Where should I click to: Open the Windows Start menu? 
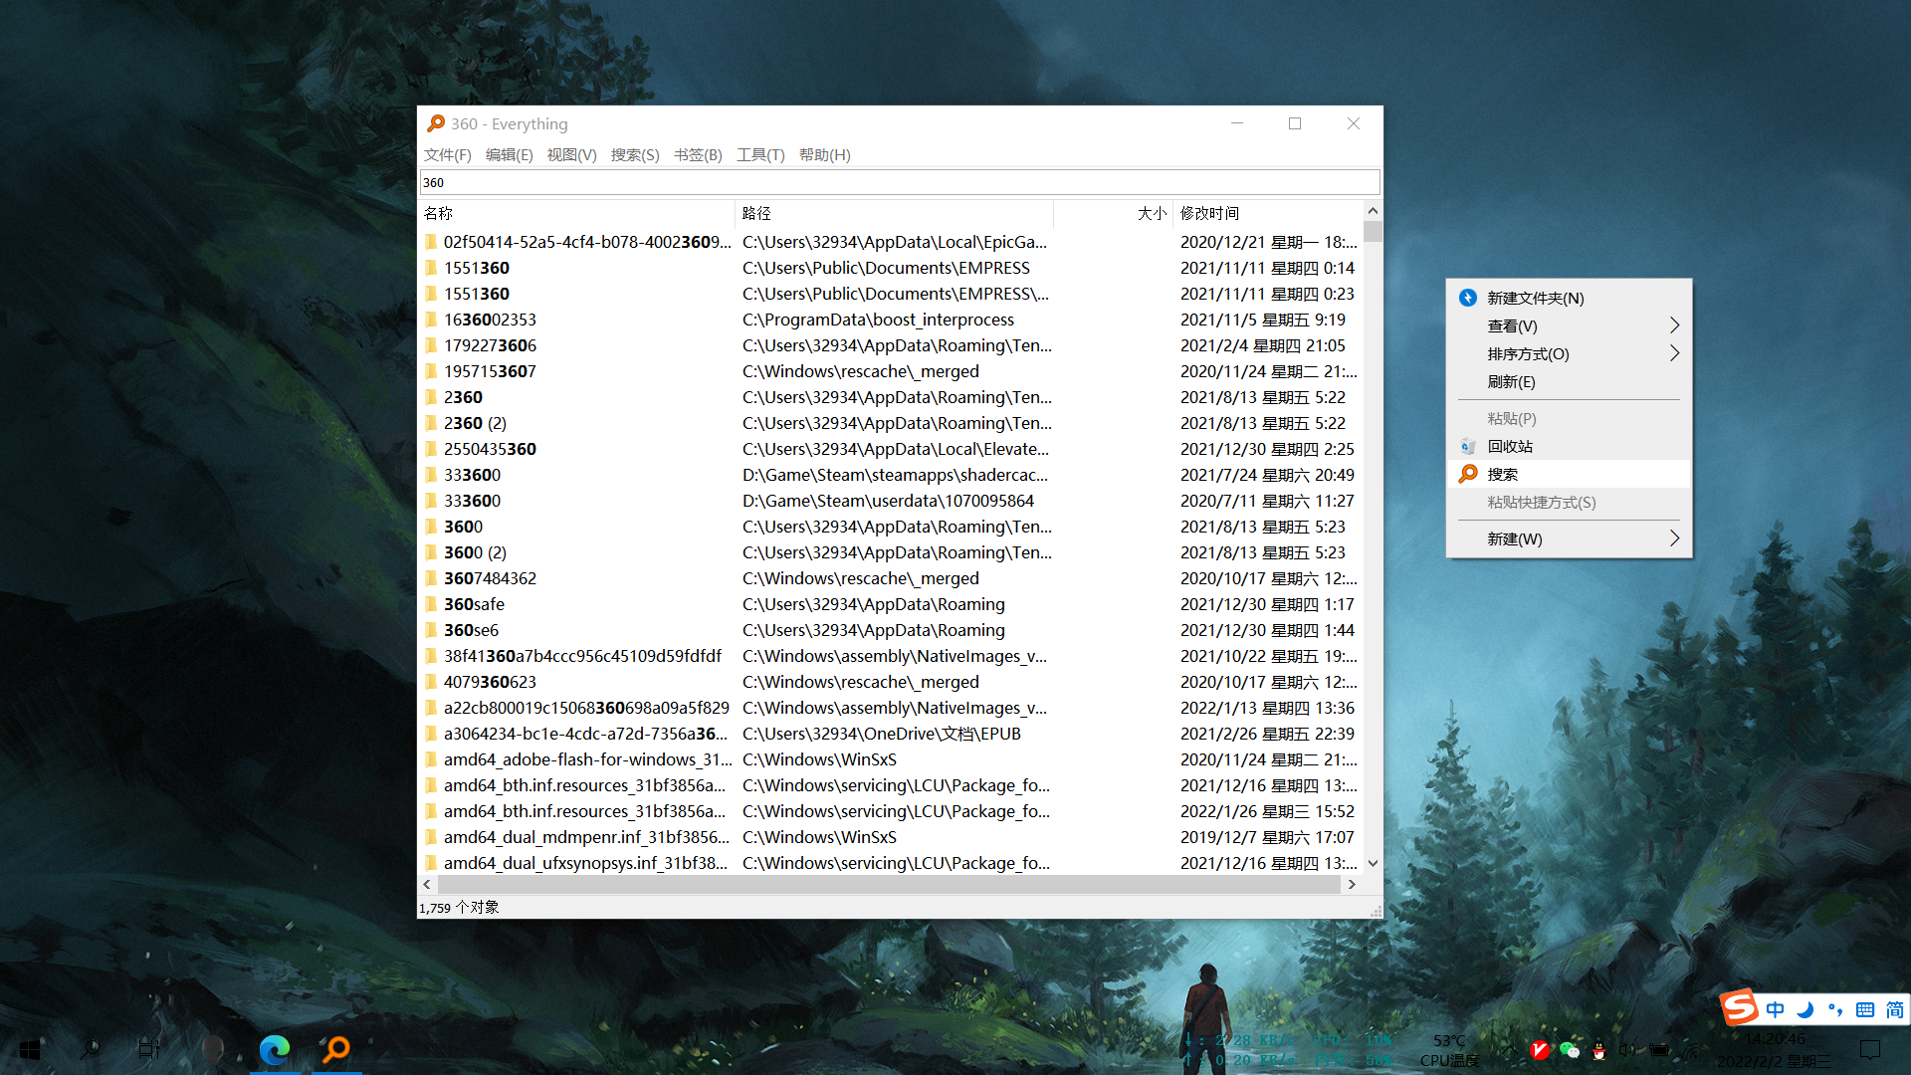(x=30, y=1049)
